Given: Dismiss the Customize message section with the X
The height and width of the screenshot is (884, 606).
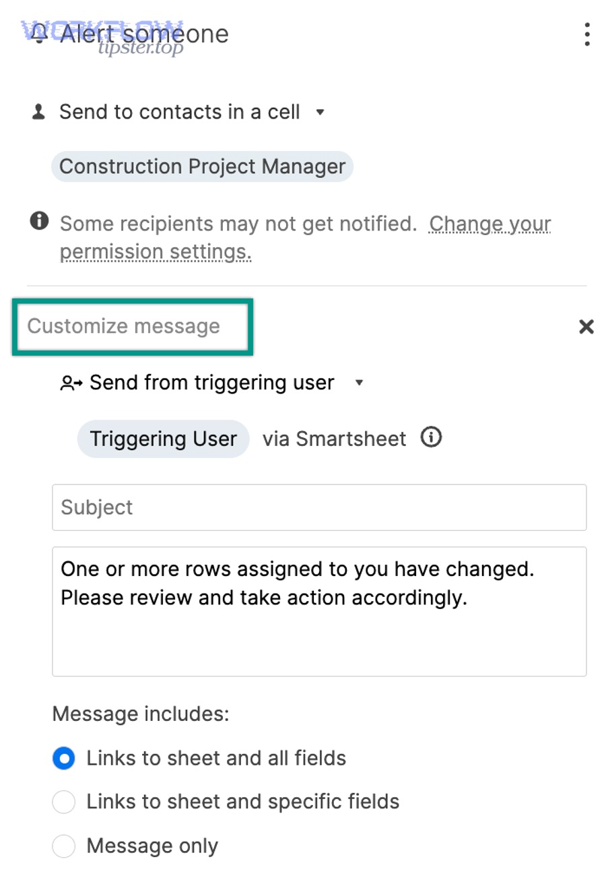Looking at the screenshot, I should [x=585, y=327].
